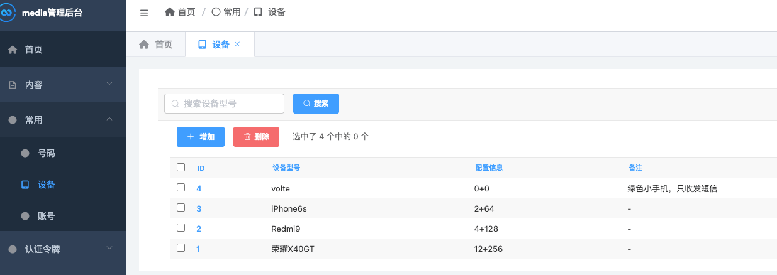Viewport: 777px width, 275px height.
Task: Click the 荣耀X40GT device model cell
Action: (x=293, y=249)
